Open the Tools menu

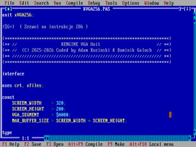pos(111,3)
